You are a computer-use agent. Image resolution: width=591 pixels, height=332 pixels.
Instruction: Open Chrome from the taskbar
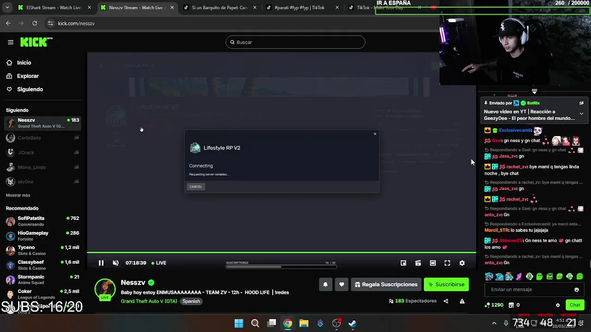tap(288, 323)
